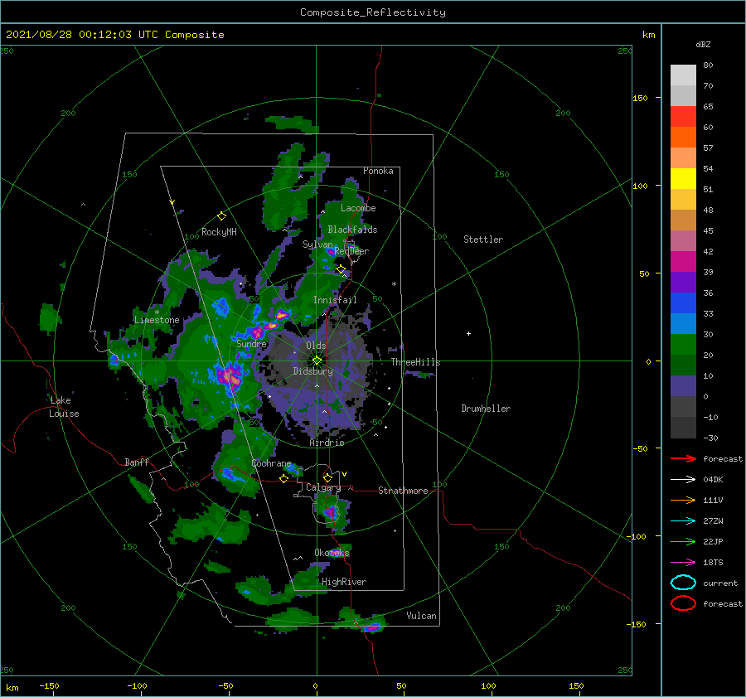Click the asterisk marker above Limestone
Screen dimensions: 746x697
pos(157,312)
